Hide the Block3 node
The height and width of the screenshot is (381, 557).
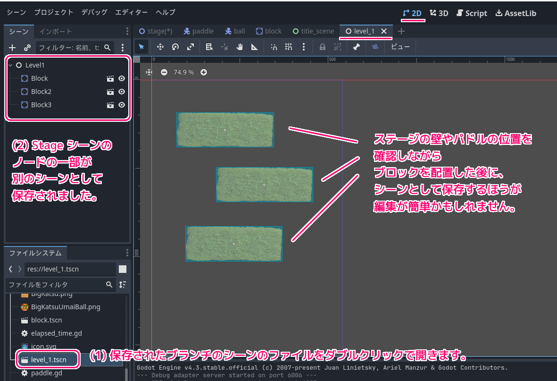pos(122,105)
